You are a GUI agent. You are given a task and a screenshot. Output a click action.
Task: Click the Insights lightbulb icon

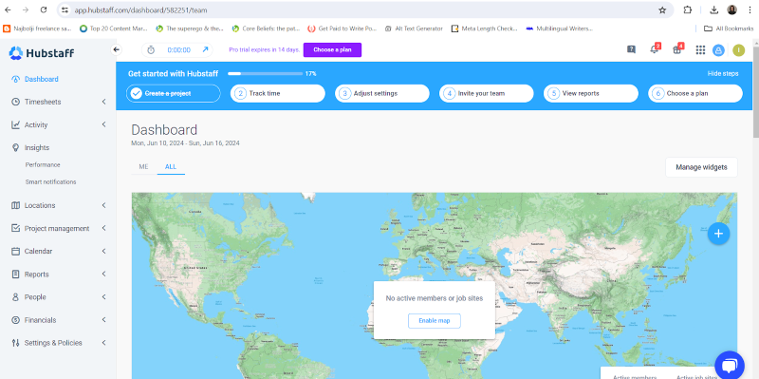click(x=15, y=147)
